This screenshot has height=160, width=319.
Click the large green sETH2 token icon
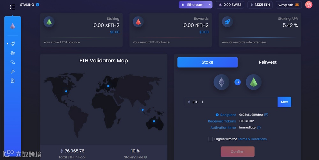coord(254,82)
